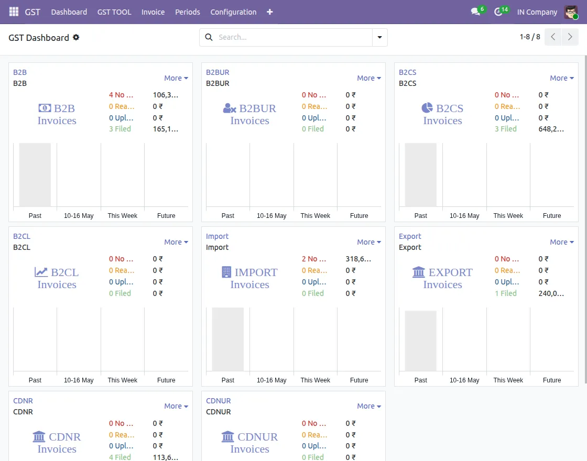587x461 pixels.
Task: Click the CDNR bank icon
Action: [39, 437]
